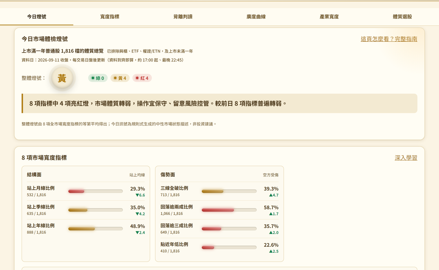Click the yellow 黃 4 badge
Image resolution: width=439 pixels, height=270 pixels.
click(120, 78)
